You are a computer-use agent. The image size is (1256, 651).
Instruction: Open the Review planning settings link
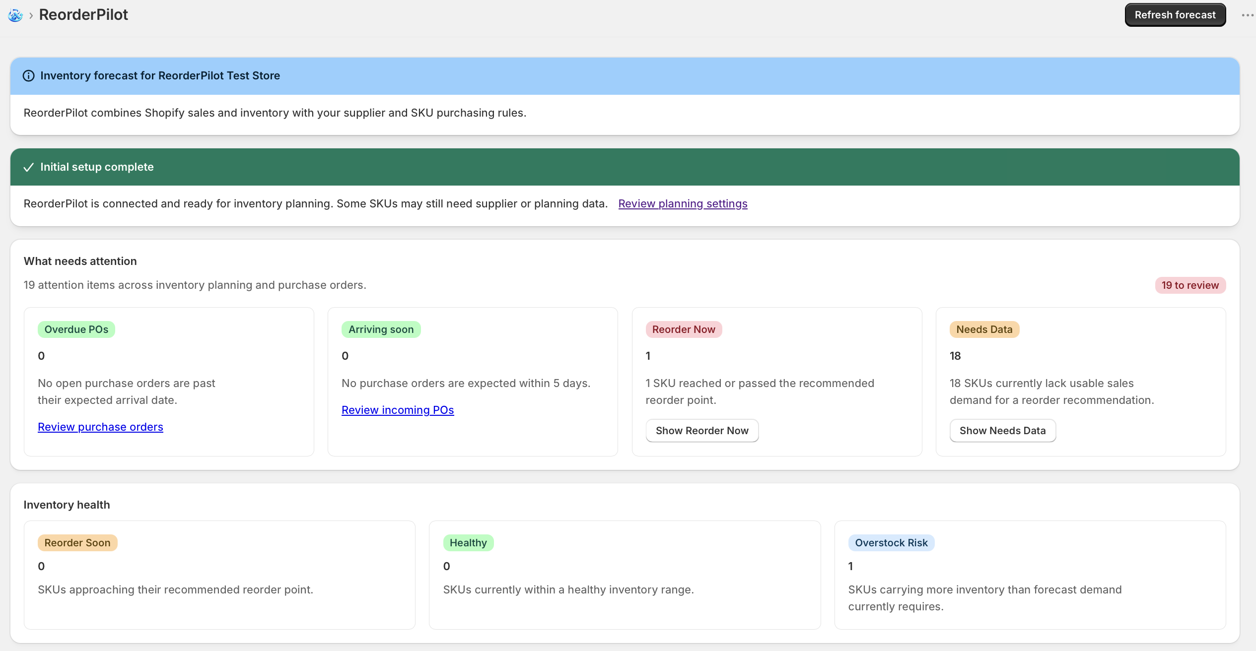pyautogui.click(x=683, y=204)
